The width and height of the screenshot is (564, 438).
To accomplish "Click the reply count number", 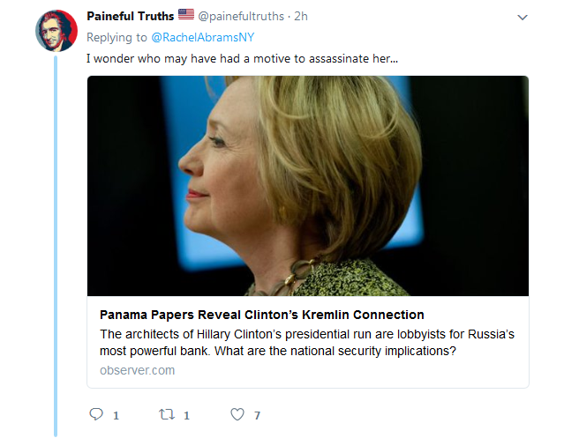I will click(116, 415).
